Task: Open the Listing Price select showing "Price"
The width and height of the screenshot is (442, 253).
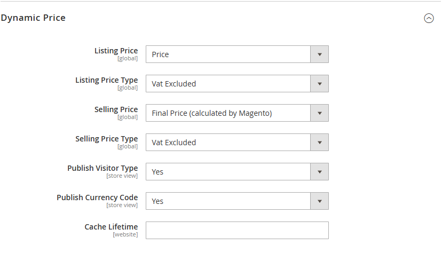Action: click(x=228, y=54)
